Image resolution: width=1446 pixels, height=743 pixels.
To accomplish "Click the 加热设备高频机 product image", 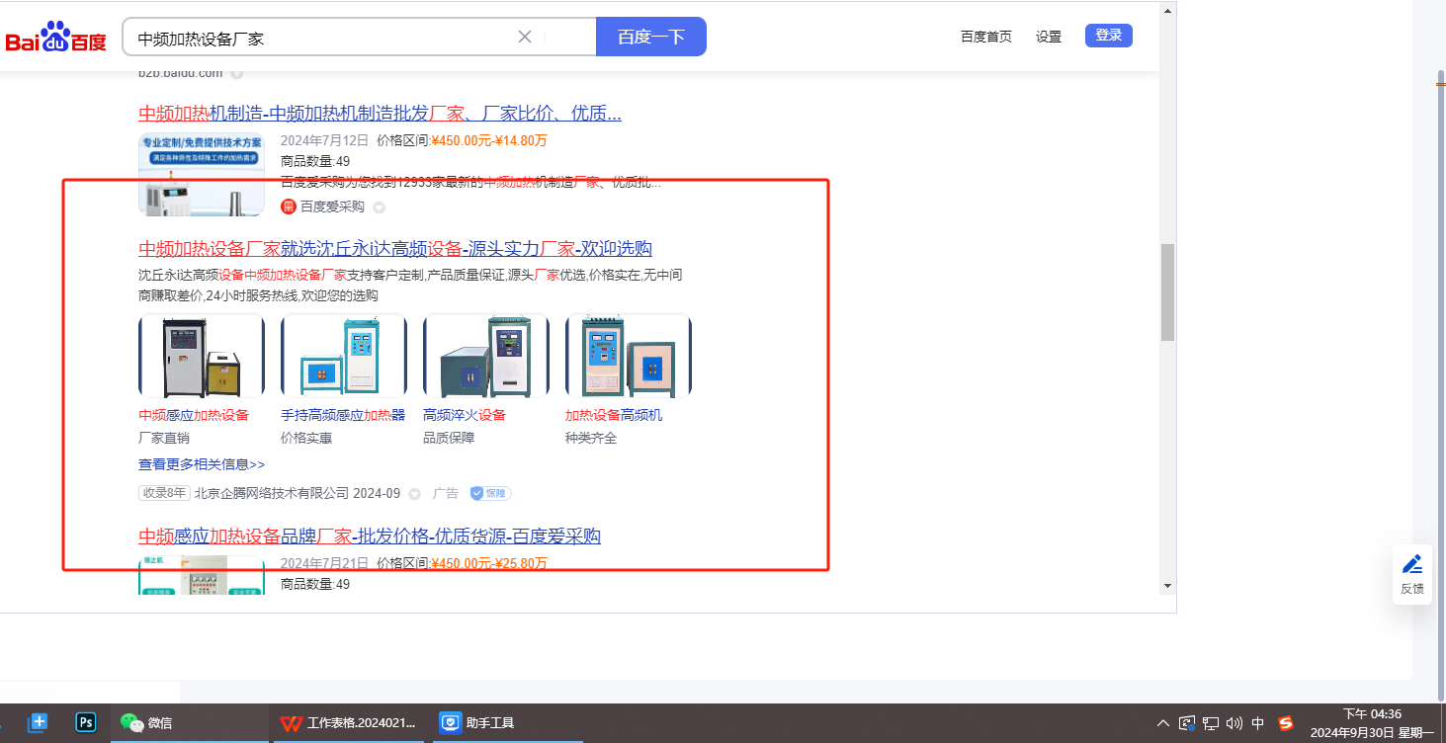I will [629, 356].
